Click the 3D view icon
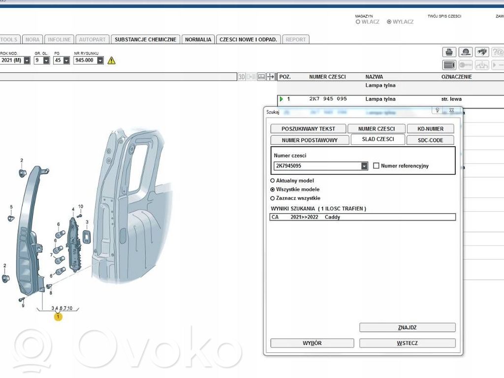The image size is (504, 378). (x=242, y=77)
